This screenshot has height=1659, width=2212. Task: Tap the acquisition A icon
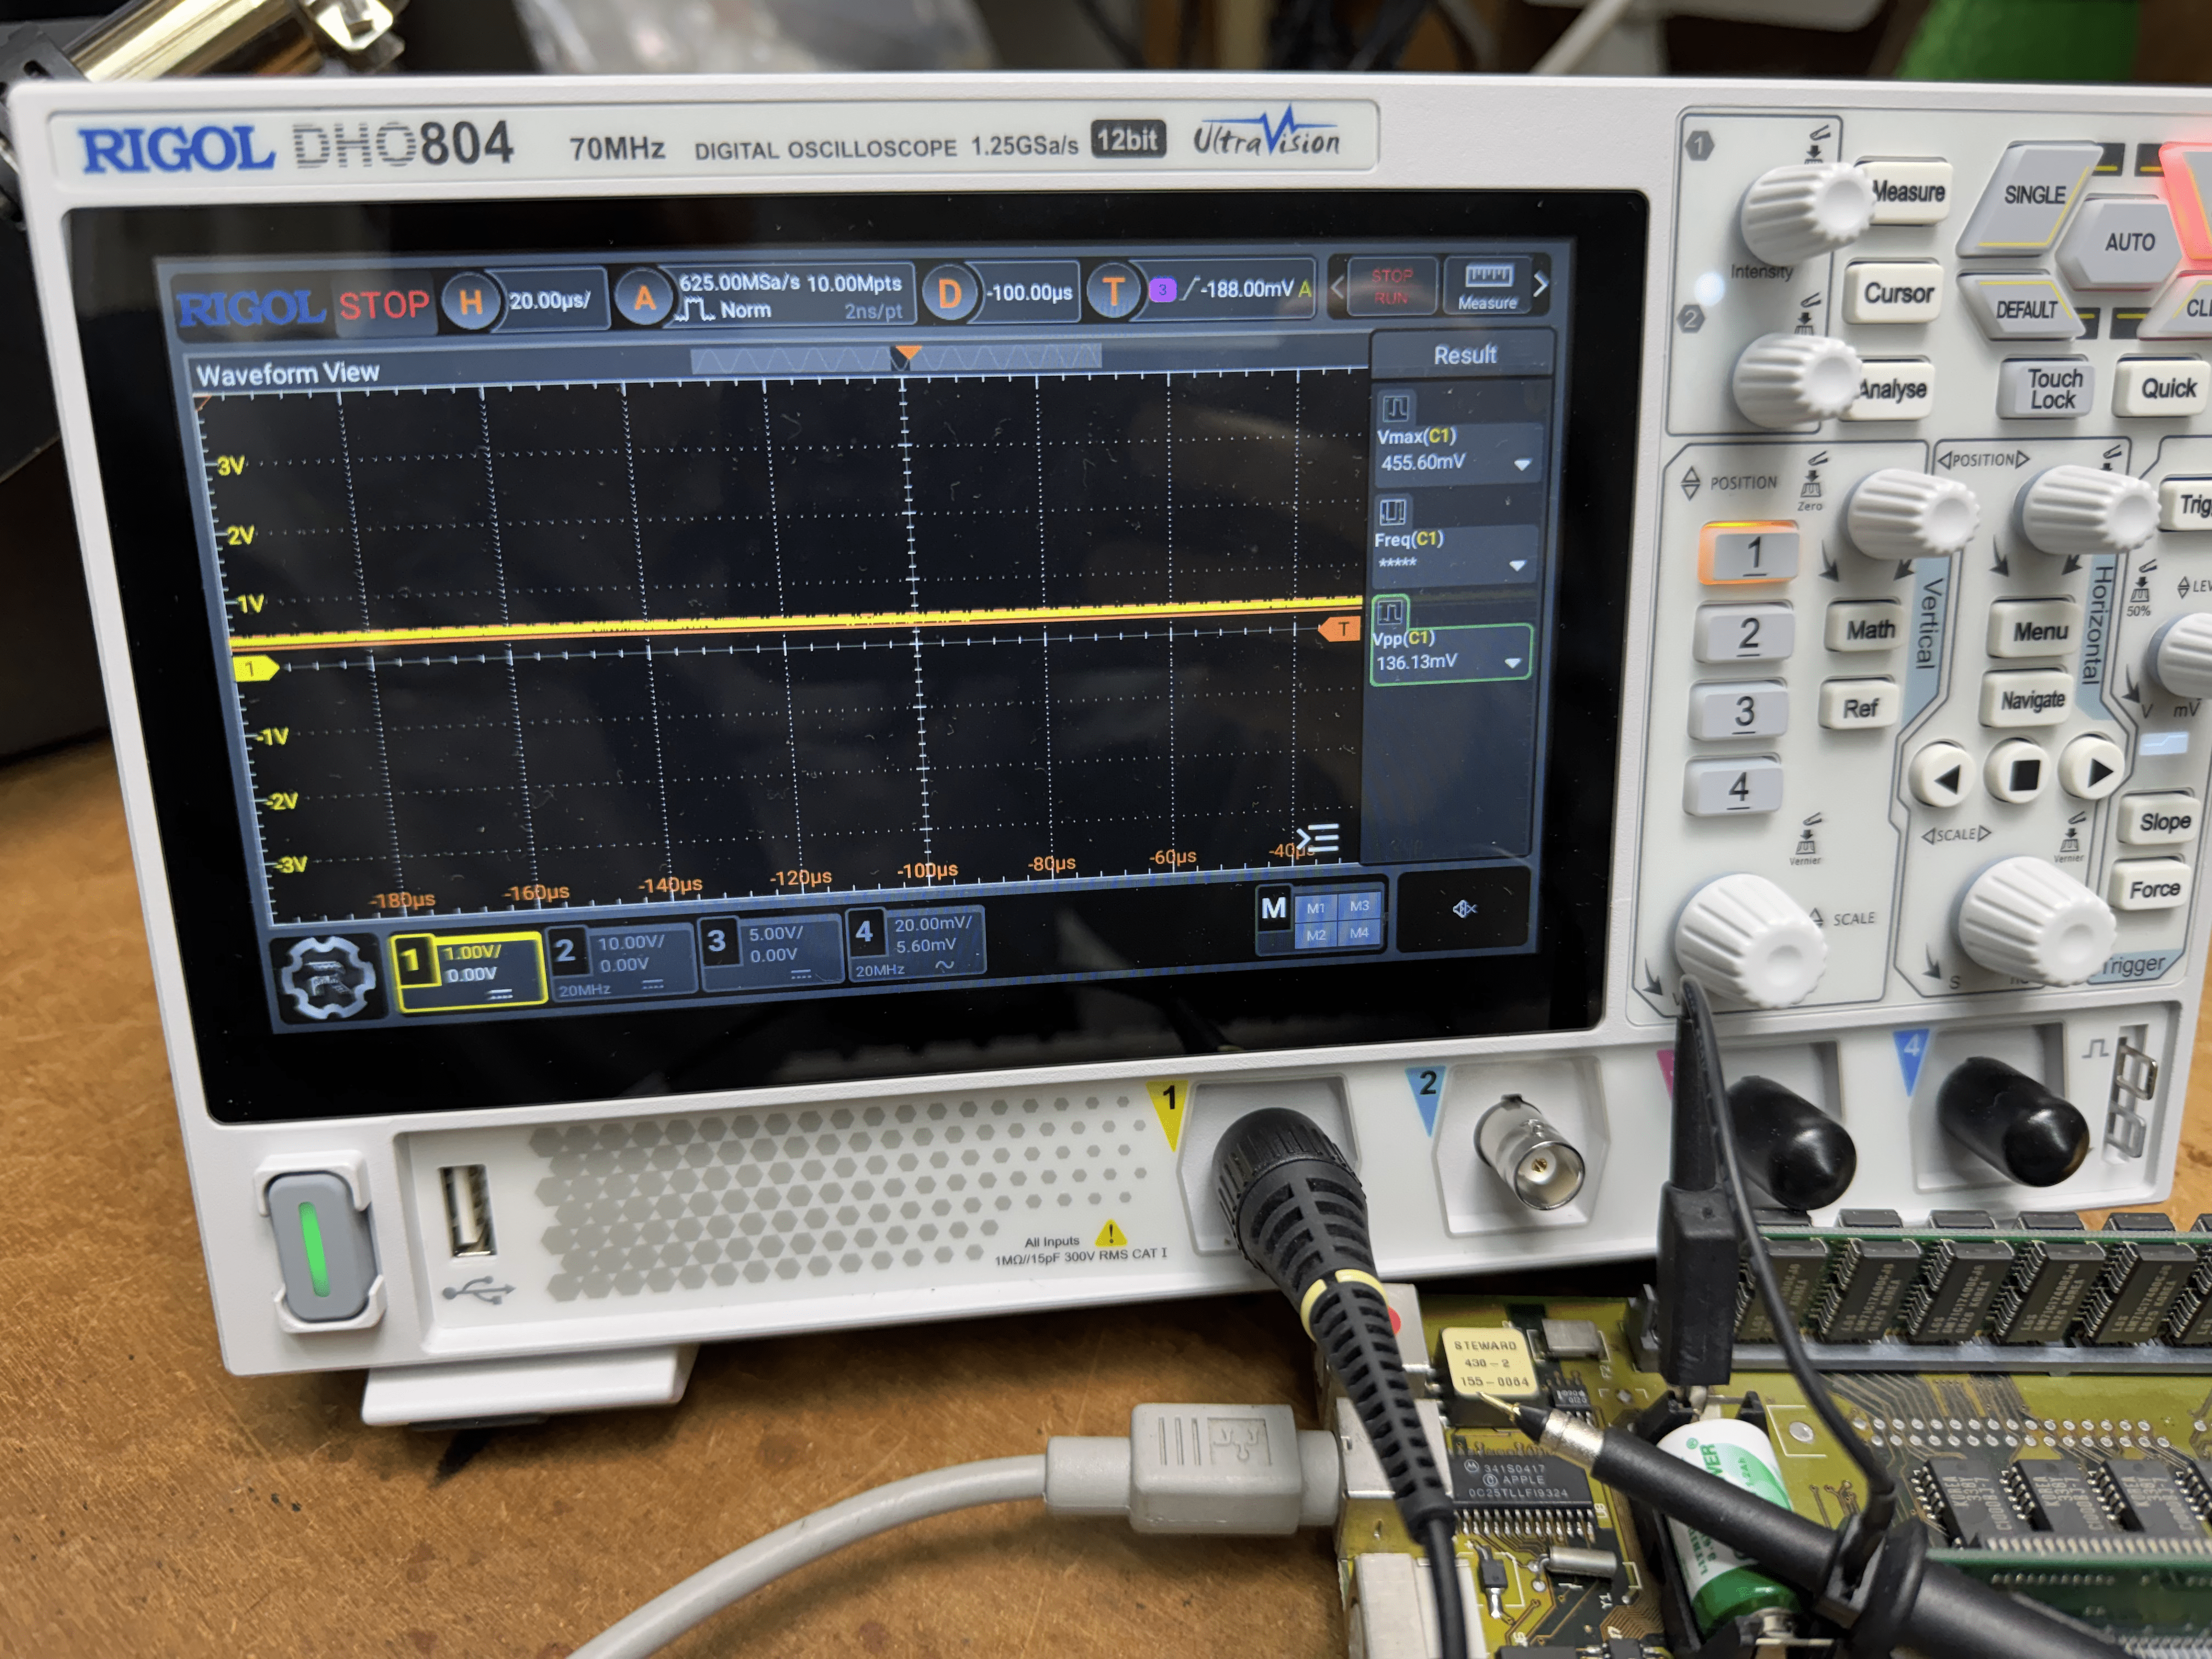click(x=644, y=297)
